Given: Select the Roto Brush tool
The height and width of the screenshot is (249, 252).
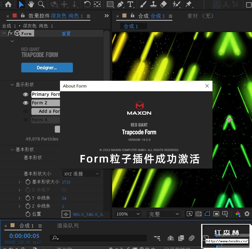Looking at the screenshot, I should (176, 4).
